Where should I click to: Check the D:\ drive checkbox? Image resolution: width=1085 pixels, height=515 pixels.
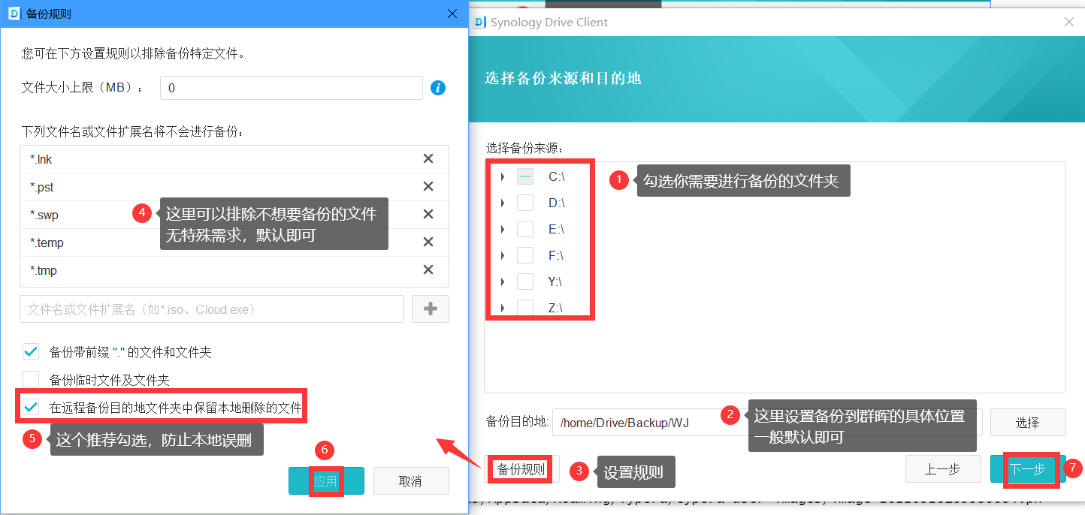pos(525,203)
